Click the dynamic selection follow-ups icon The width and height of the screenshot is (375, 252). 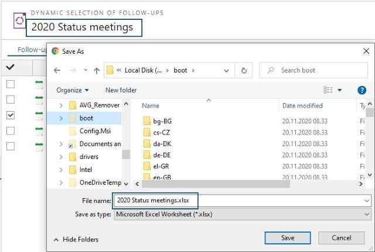pyautogui.click(x=19, y=21)
